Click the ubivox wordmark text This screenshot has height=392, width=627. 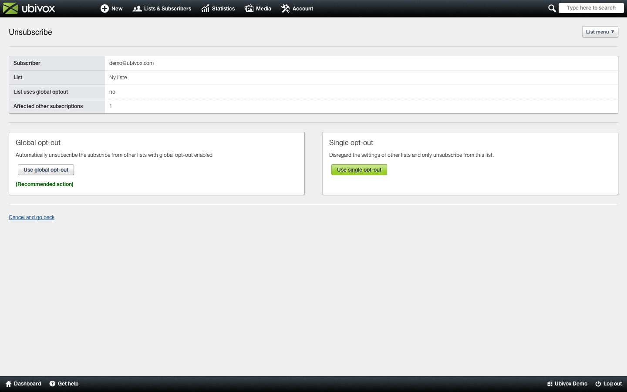(x=38, y=8)
